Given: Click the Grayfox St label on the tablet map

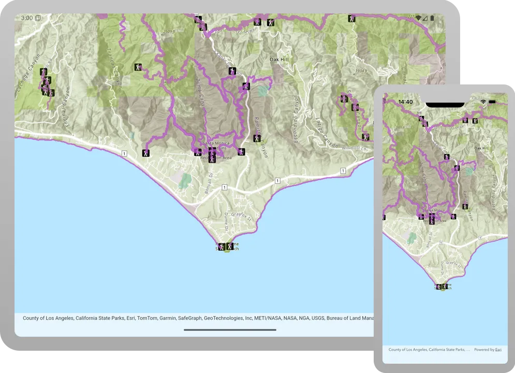Looking at the screenshot, I should (241, 216).
